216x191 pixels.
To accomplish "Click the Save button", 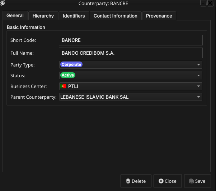I will (x=197, y=181).
